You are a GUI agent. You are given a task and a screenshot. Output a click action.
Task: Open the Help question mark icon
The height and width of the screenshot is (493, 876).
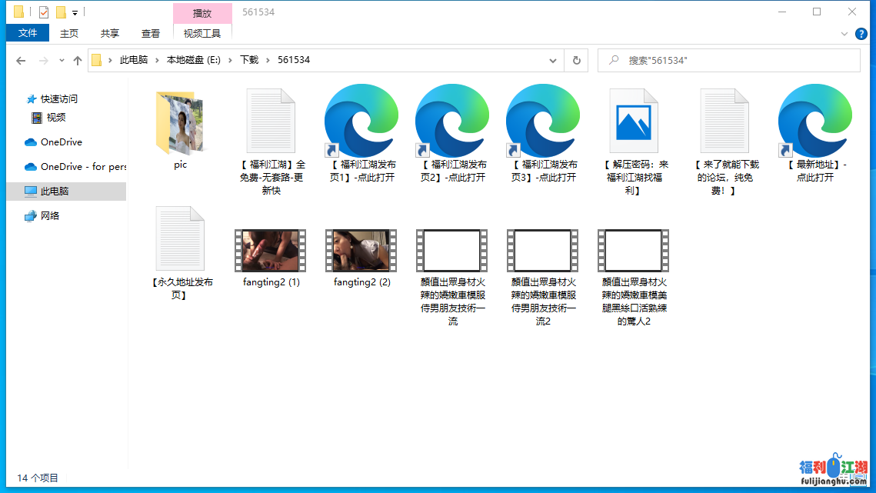pyautogui.click(x=861, y=34)
